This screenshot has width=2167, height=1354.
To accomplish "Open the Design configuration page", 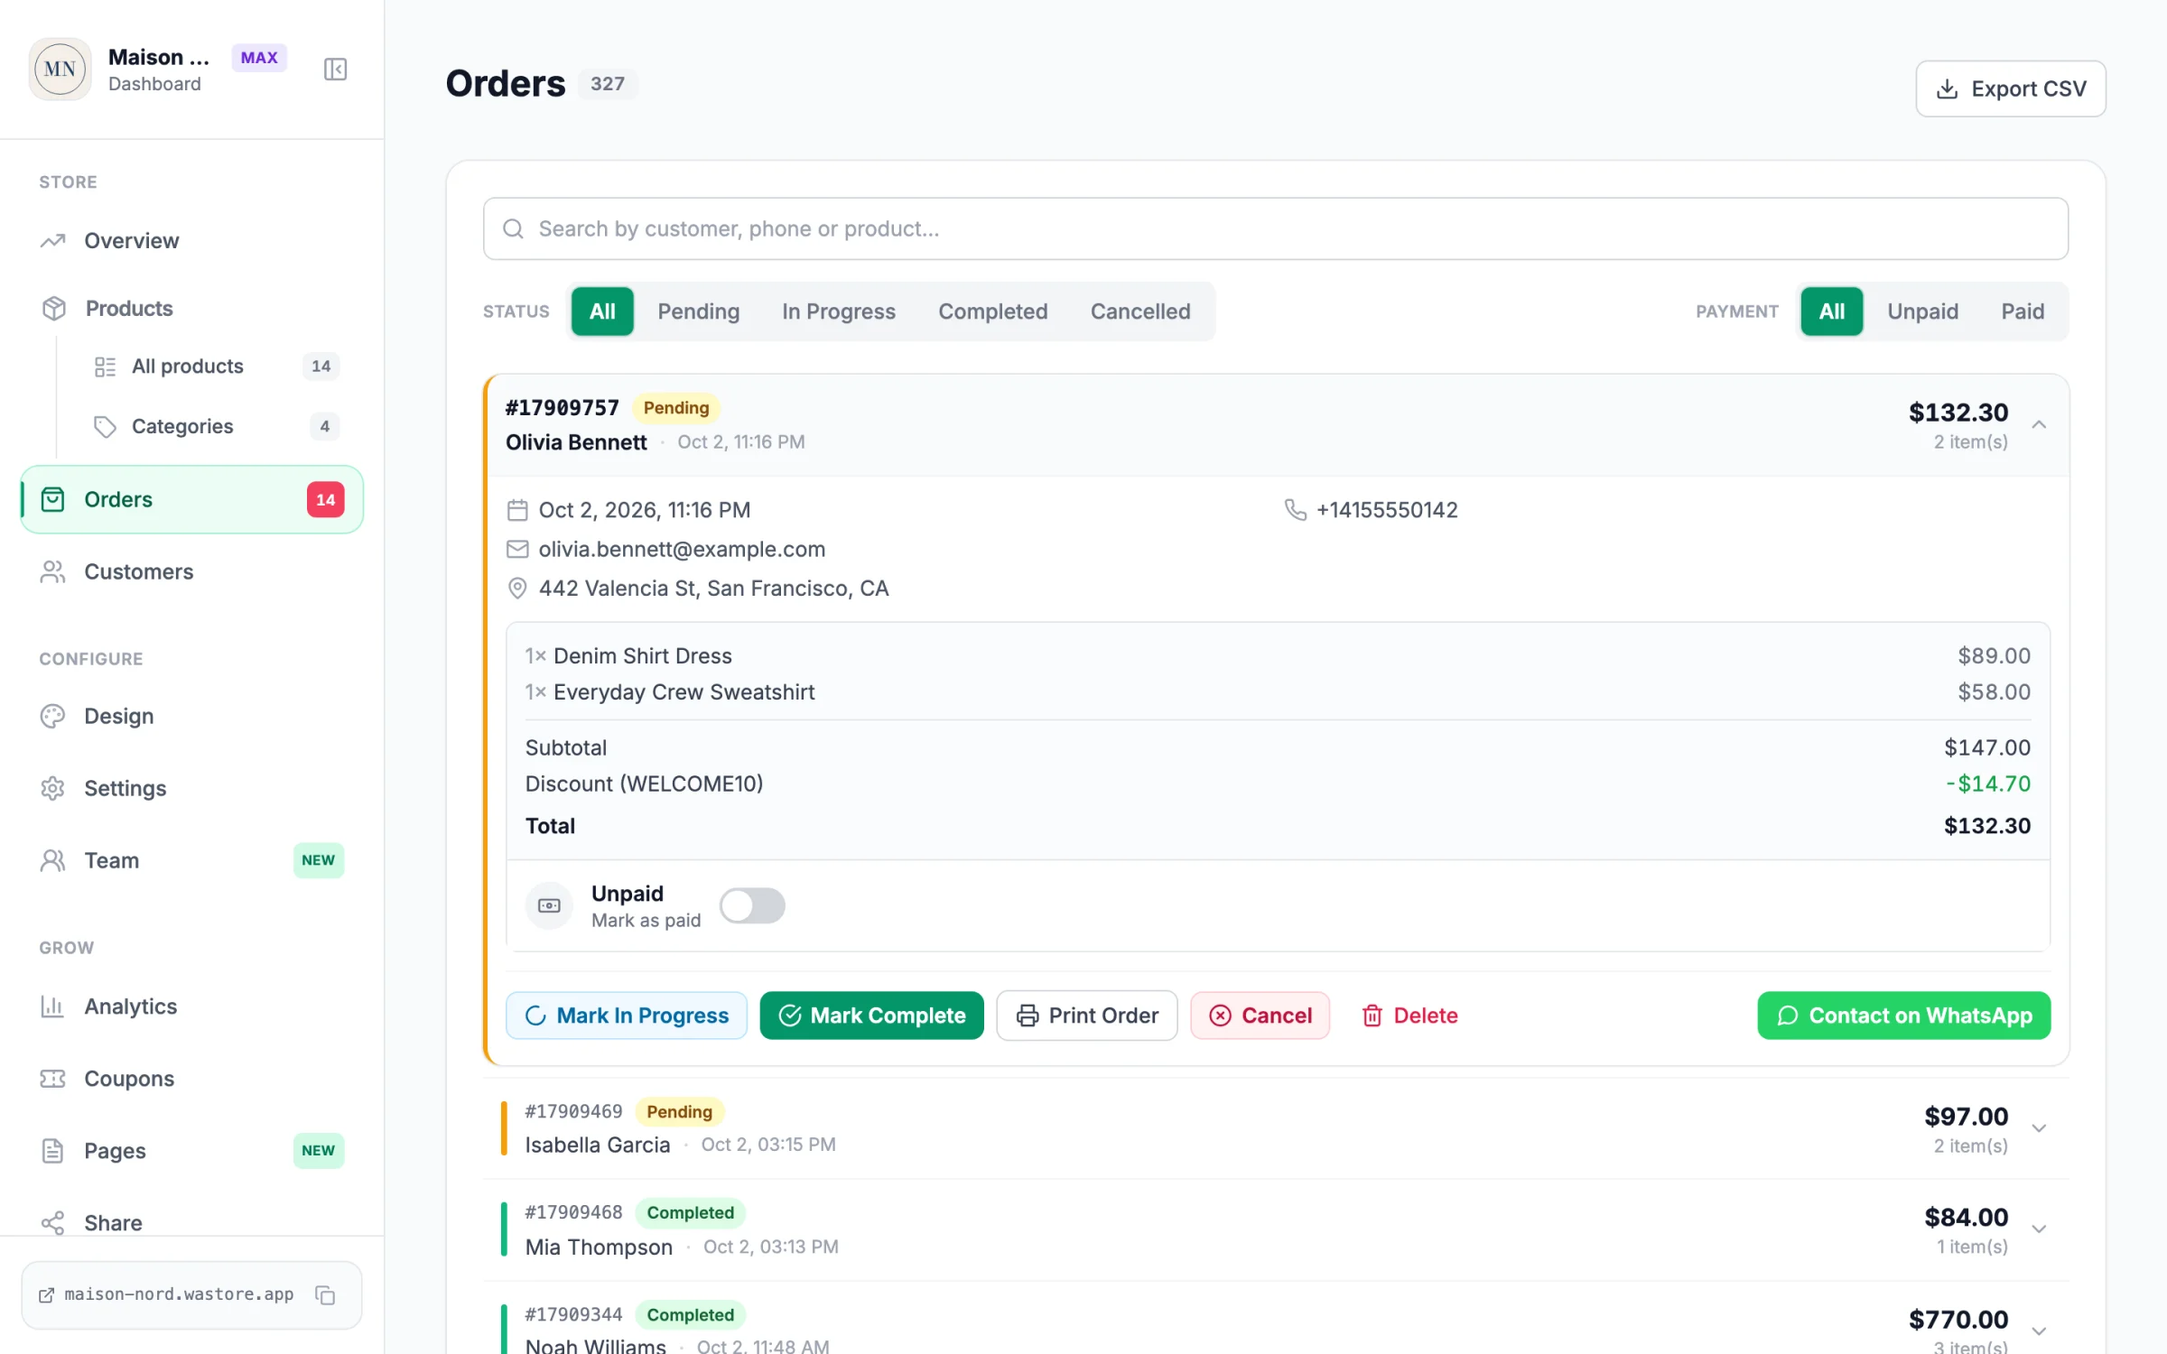I will click(191, 716).
